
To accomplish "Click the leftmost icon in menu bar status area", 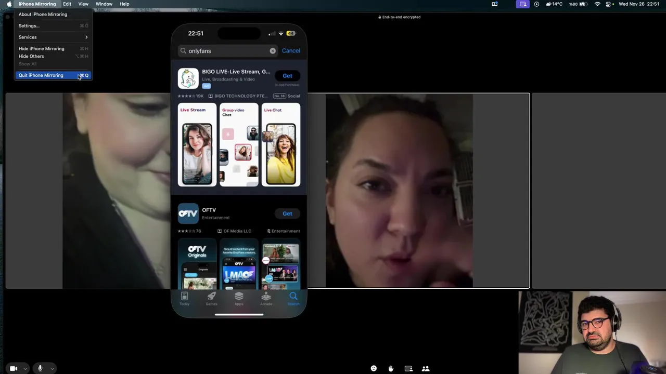I will pyautogui.click(x=494, y=4).
